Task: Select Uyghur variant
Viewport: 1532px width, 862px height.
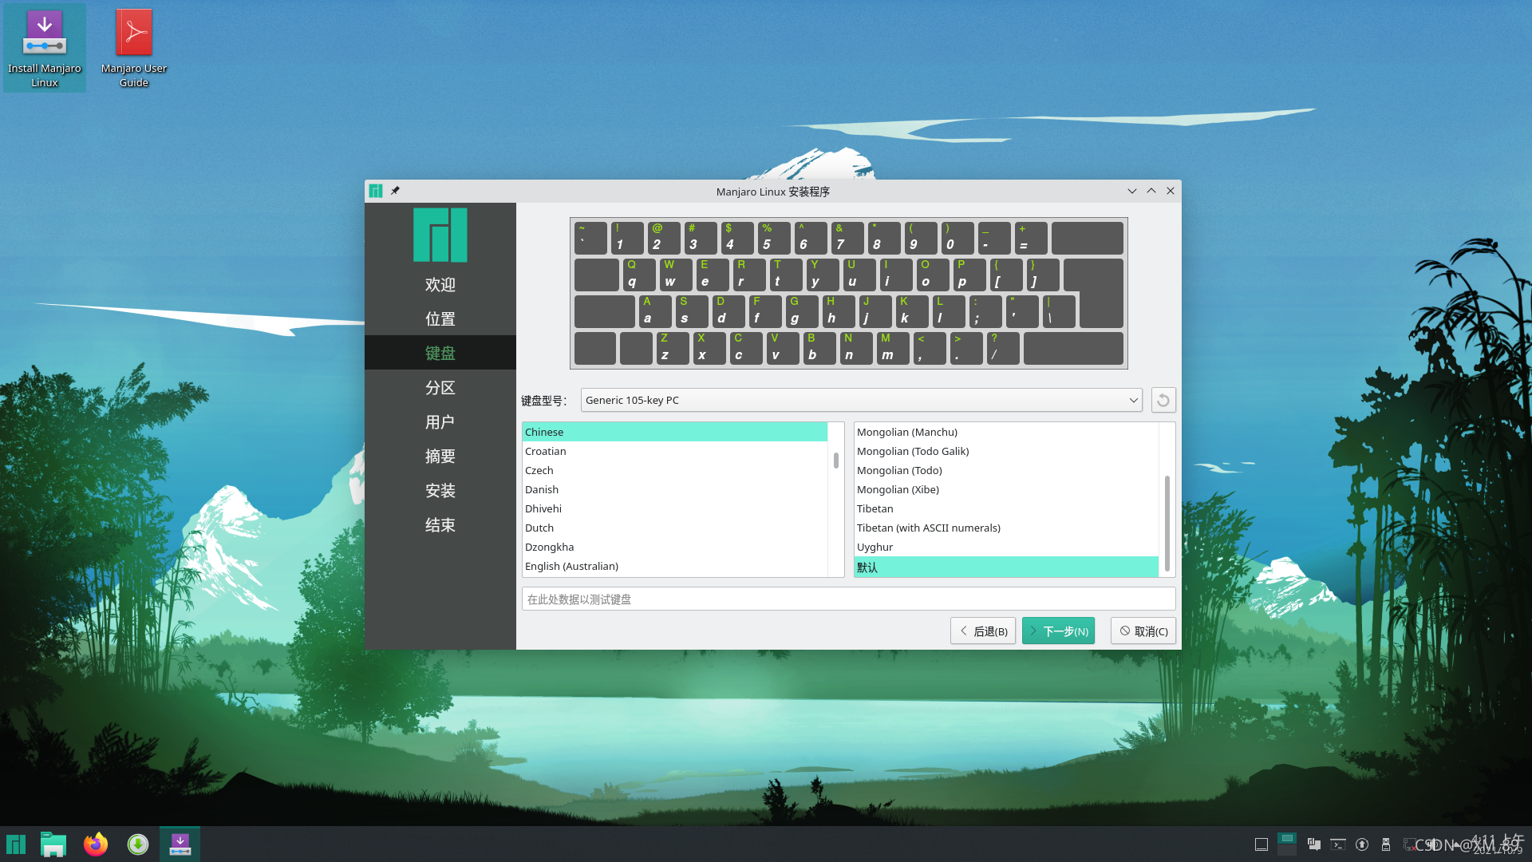Action: click(1006, 547)
